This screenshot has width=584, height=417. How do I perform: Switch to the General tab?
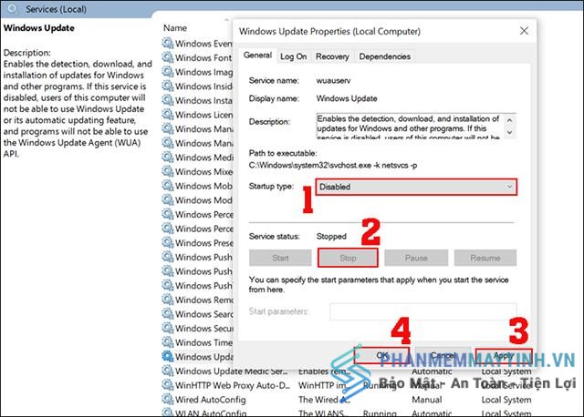(257, 56)
